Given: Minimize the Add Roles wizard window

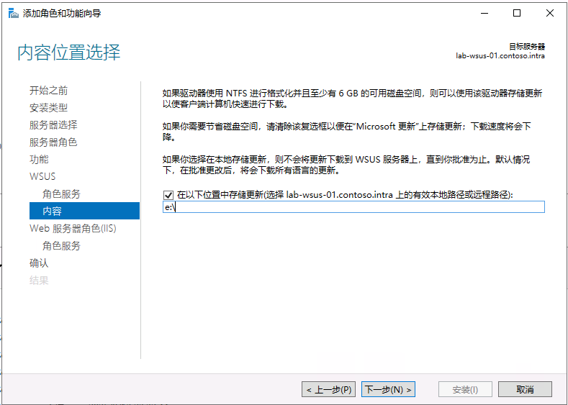Looking at the screenshot, I should click(x=484, y=14).
